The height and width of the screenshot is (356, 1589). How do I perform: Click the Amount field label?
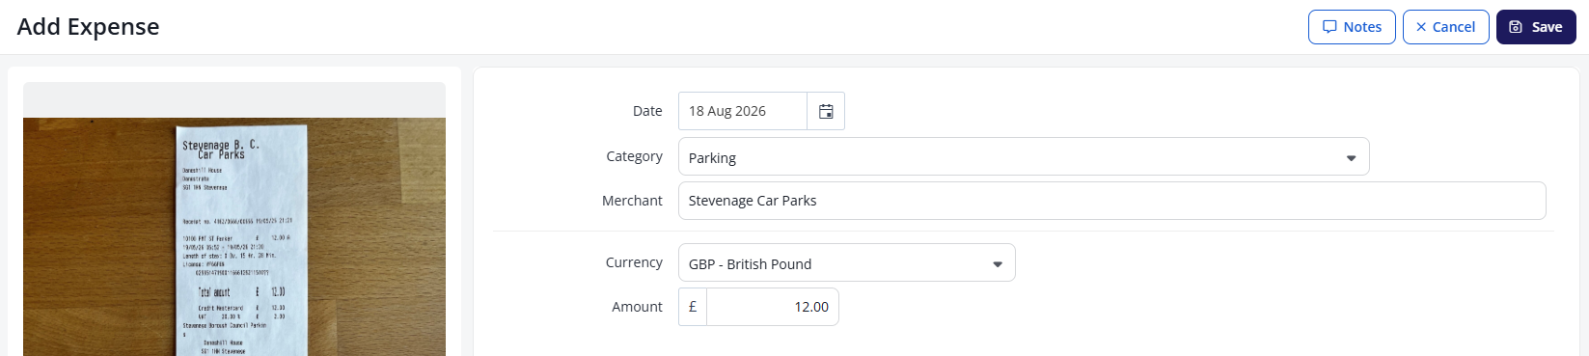coord(637,307)
